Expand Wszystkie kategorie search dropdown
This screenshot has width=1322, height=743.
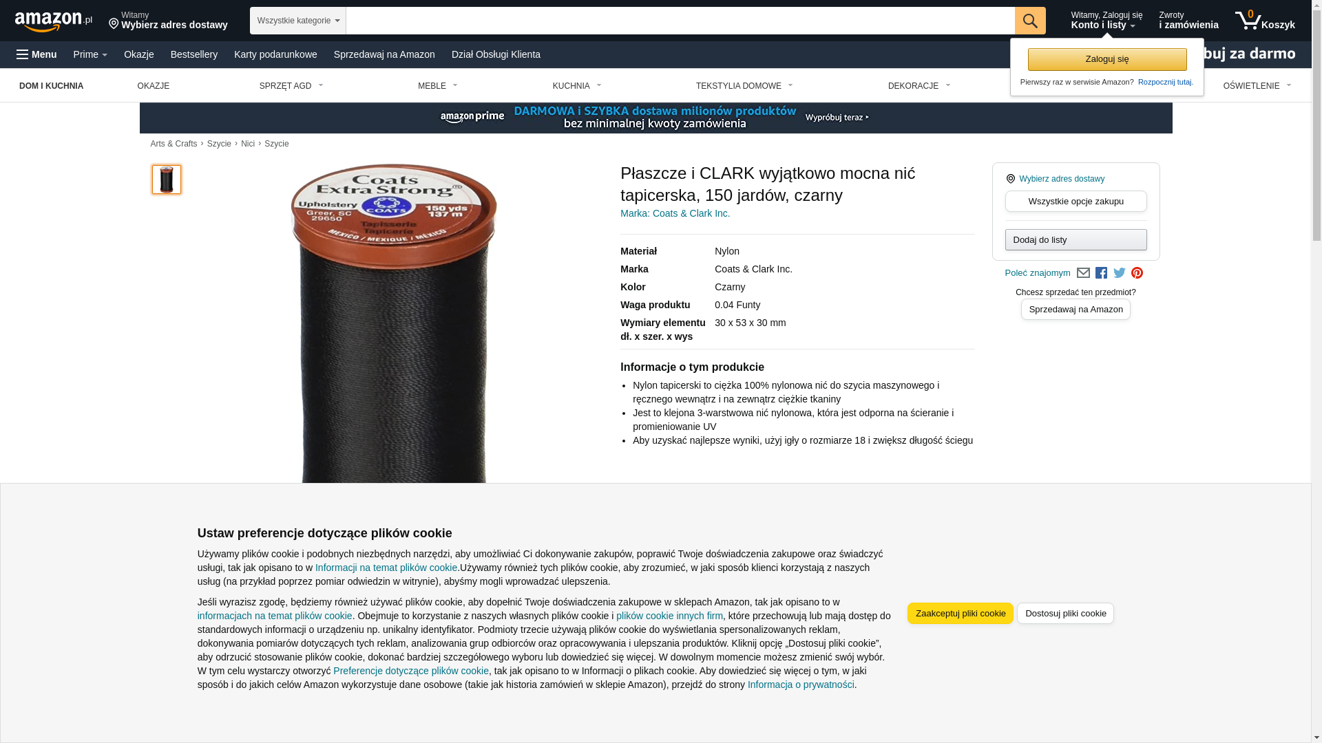click(298, 21)
